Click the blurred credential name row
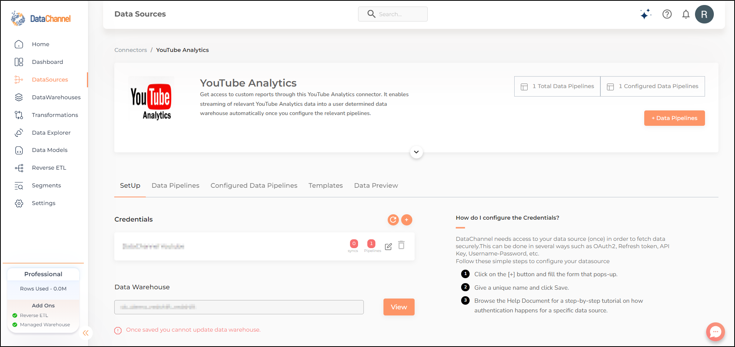This screenshot has height=347, width=735. [264, 246]
